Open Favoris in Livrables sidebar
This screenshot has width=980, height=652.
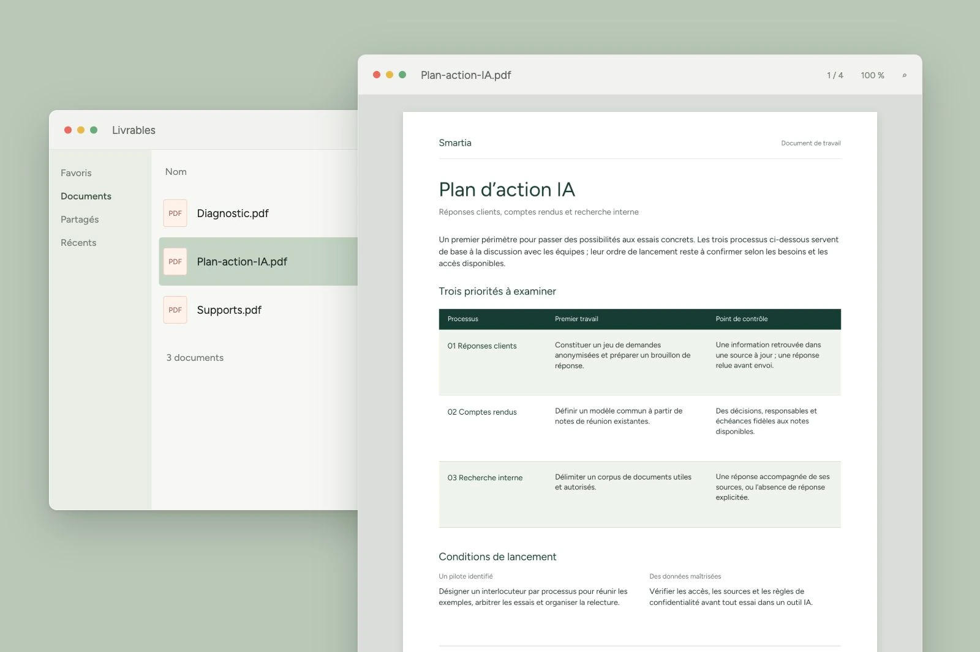coord(76,173)
